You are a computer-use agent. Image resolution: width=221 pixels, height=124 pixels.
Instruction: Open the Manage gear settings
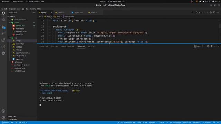3,117
